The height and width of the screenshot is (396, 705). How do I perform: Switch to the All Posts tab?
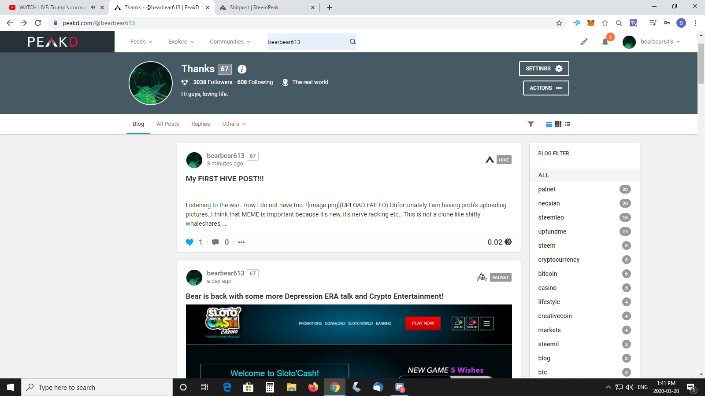167,124
